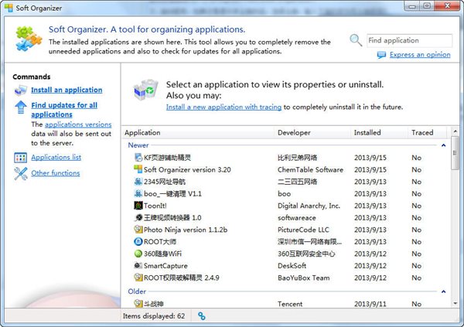Click the Express an opinion link

(x=420, y=56)
